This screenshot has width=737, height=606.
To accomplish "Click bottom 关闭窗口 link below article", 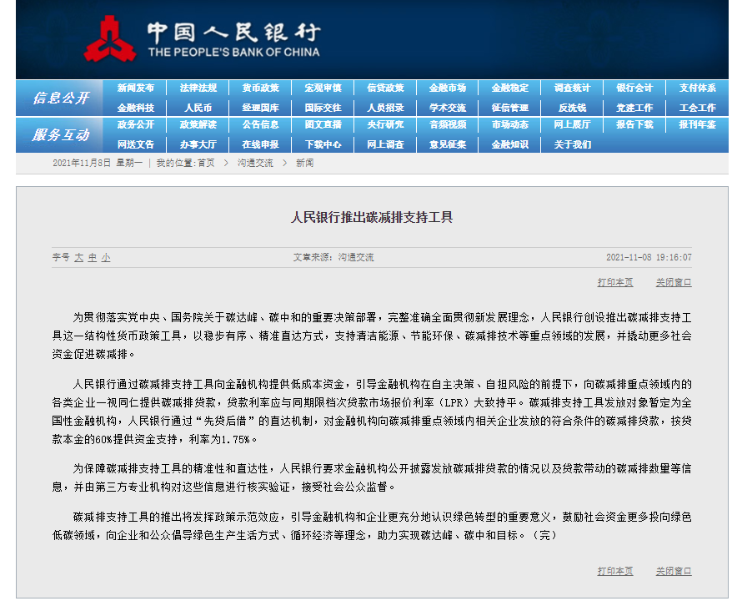I will coord(674,571).
